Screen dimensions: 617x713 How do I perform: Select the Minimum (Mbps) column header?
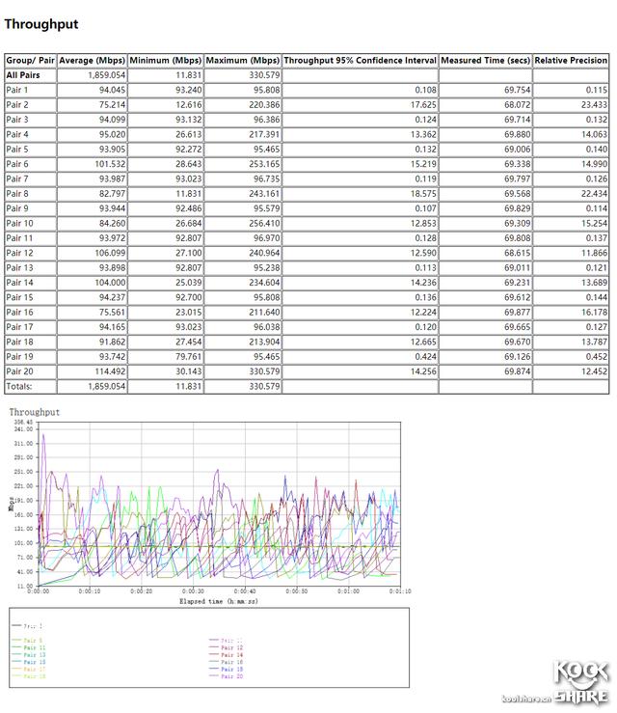point(166,61)
